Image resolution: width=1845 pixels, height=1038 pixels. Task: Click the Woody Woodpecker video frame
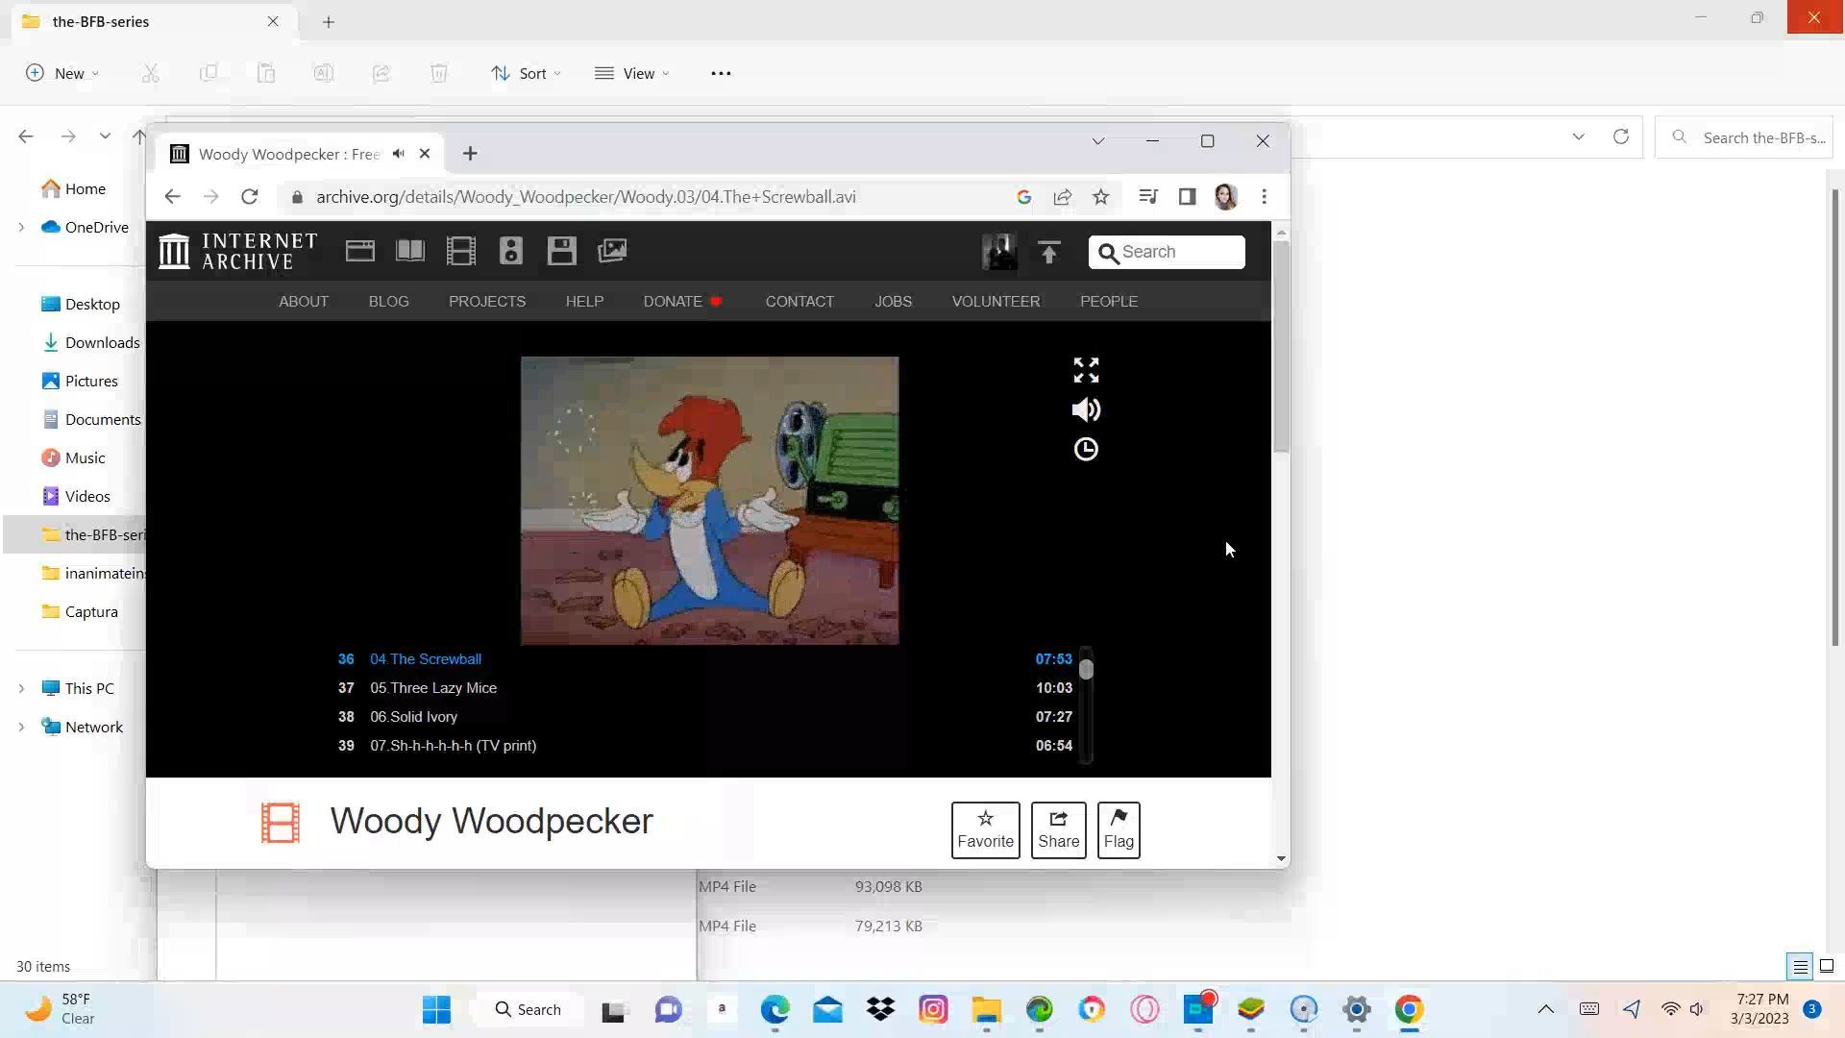coord(710,501)
